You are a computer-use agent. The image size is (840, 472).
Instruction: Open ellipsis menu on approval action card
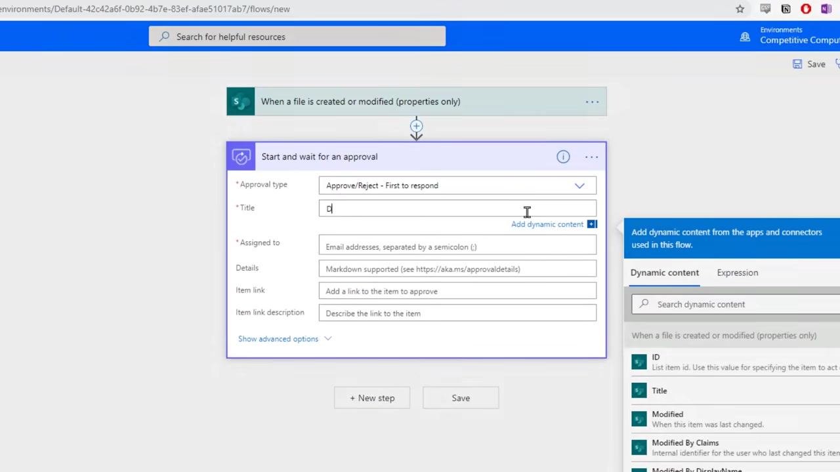click(x=591, y=157)
